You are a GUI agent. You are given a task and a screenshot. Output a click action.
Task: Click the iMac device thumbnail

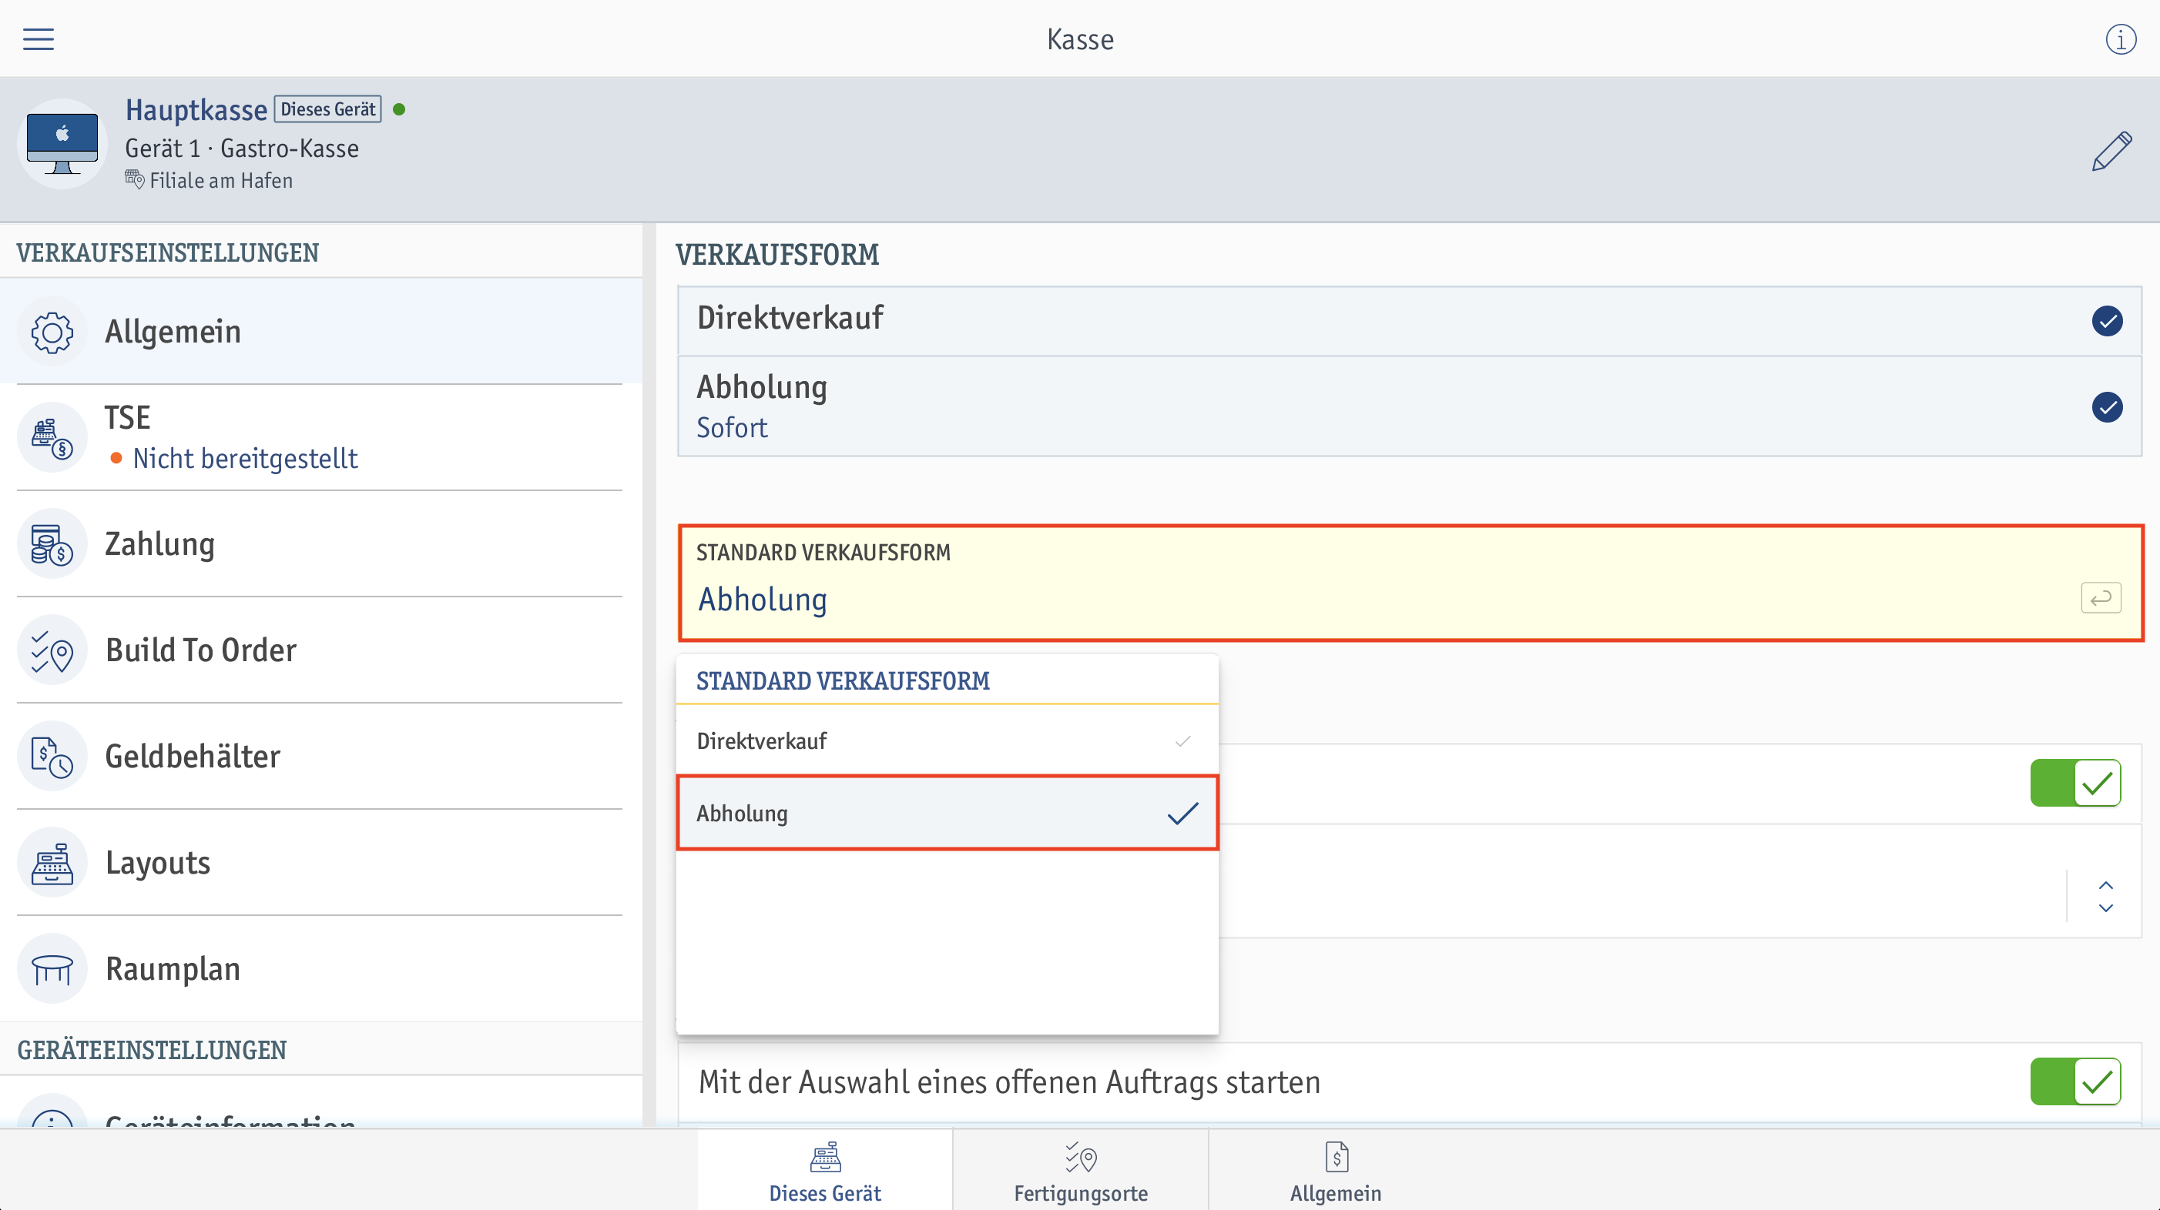point(62,143)
